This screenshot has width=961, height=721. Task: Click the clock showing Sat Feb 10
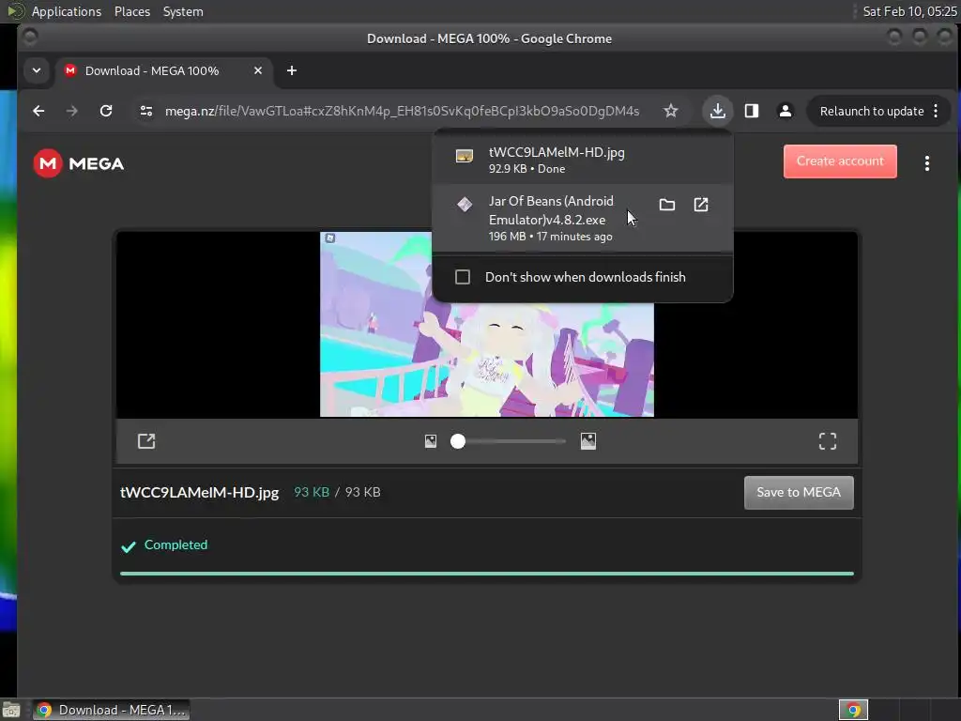coord(909,11)
